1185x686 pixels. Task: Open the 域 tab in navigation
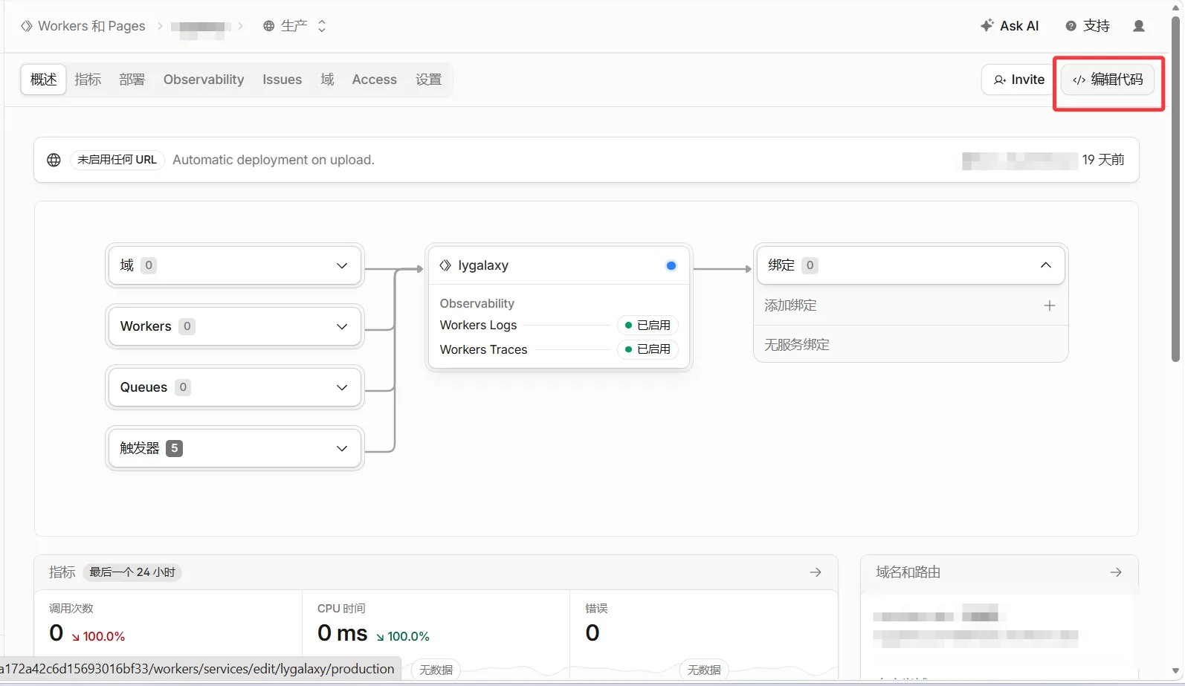click(x=327, y=80)
